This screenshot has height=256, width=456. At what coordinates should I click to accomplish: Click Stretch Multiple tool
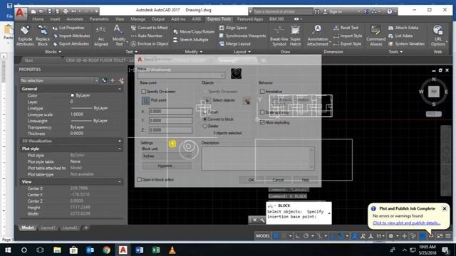point(191,40)
